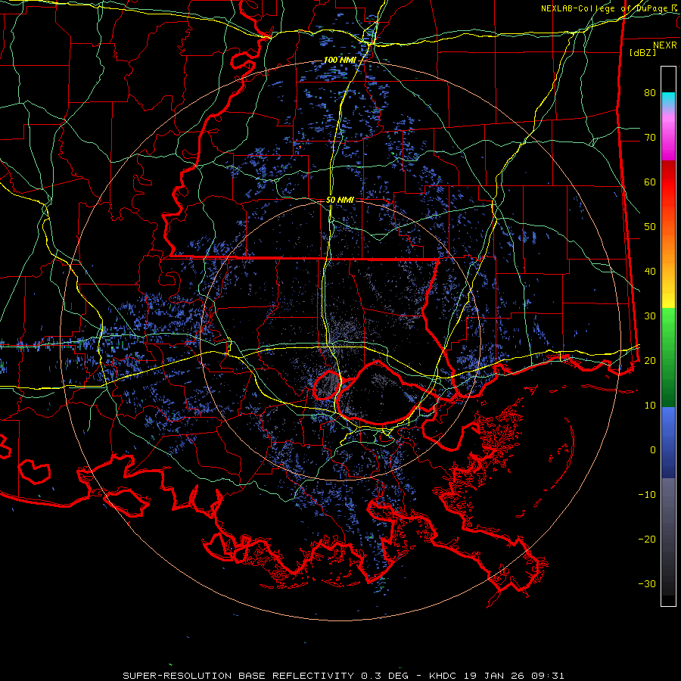Image resolution: width=681 pixels, height=681 pixels.
Task: Click the 10 value on the dBZ scale
Action: [650, 406]
